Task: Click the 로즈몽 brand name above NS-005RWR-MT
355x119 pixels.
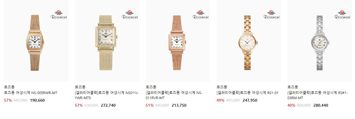Action: pyautogui.click(x=9, y=87)
